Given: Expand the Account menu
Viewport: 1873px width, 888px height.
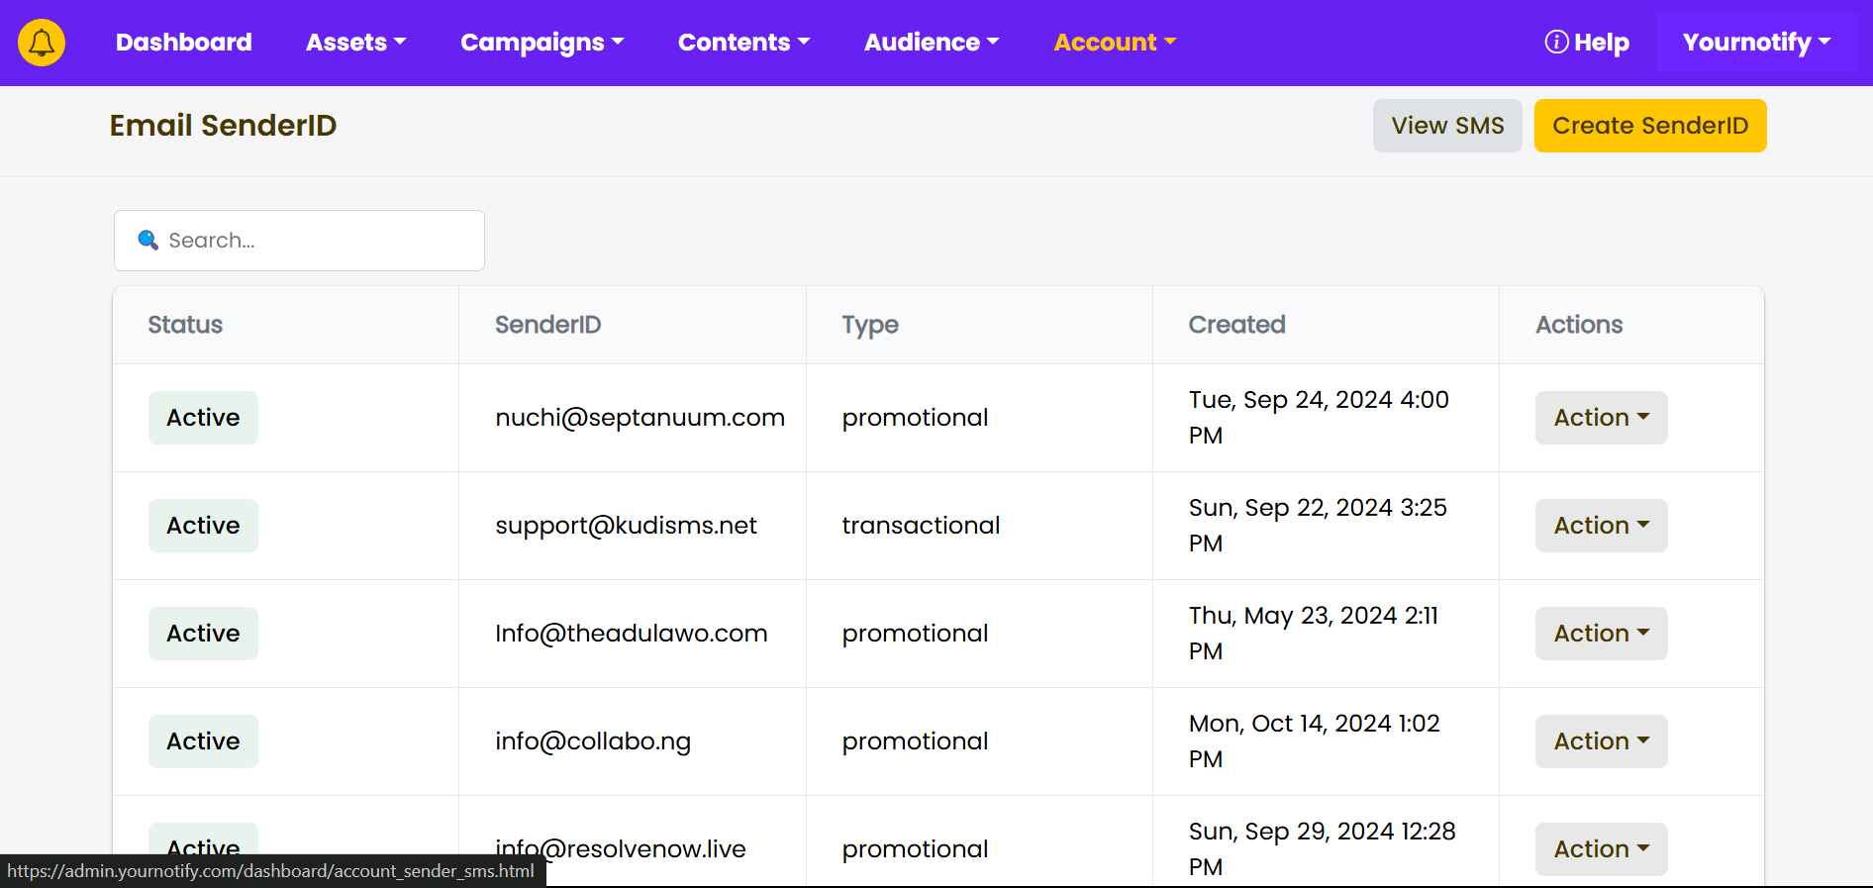Looking at the screenshot, I should [x=1115, y=43].
